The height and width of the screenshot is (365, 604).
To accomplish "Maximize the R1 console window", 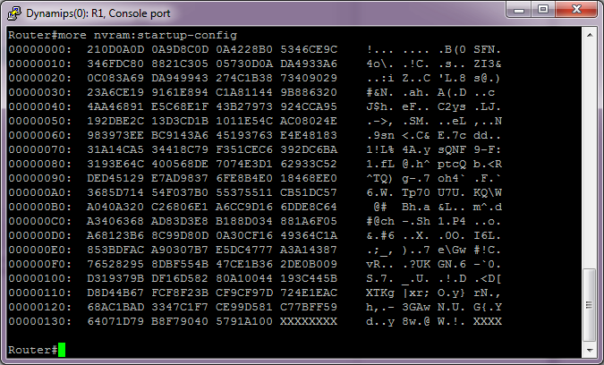I will pos(543,10).
